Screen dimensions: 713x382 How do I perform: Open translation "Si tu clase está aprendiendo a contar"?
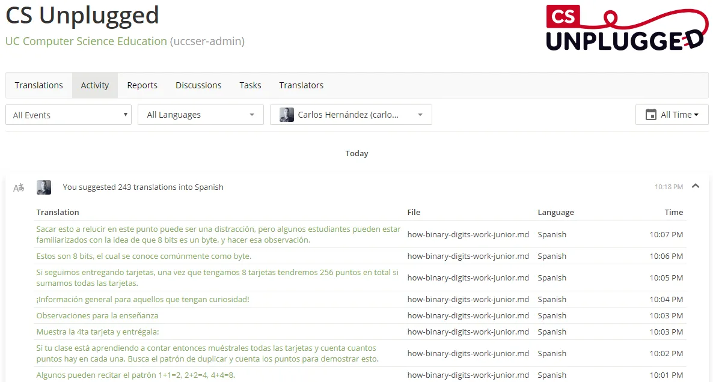[x=207, y=353]
